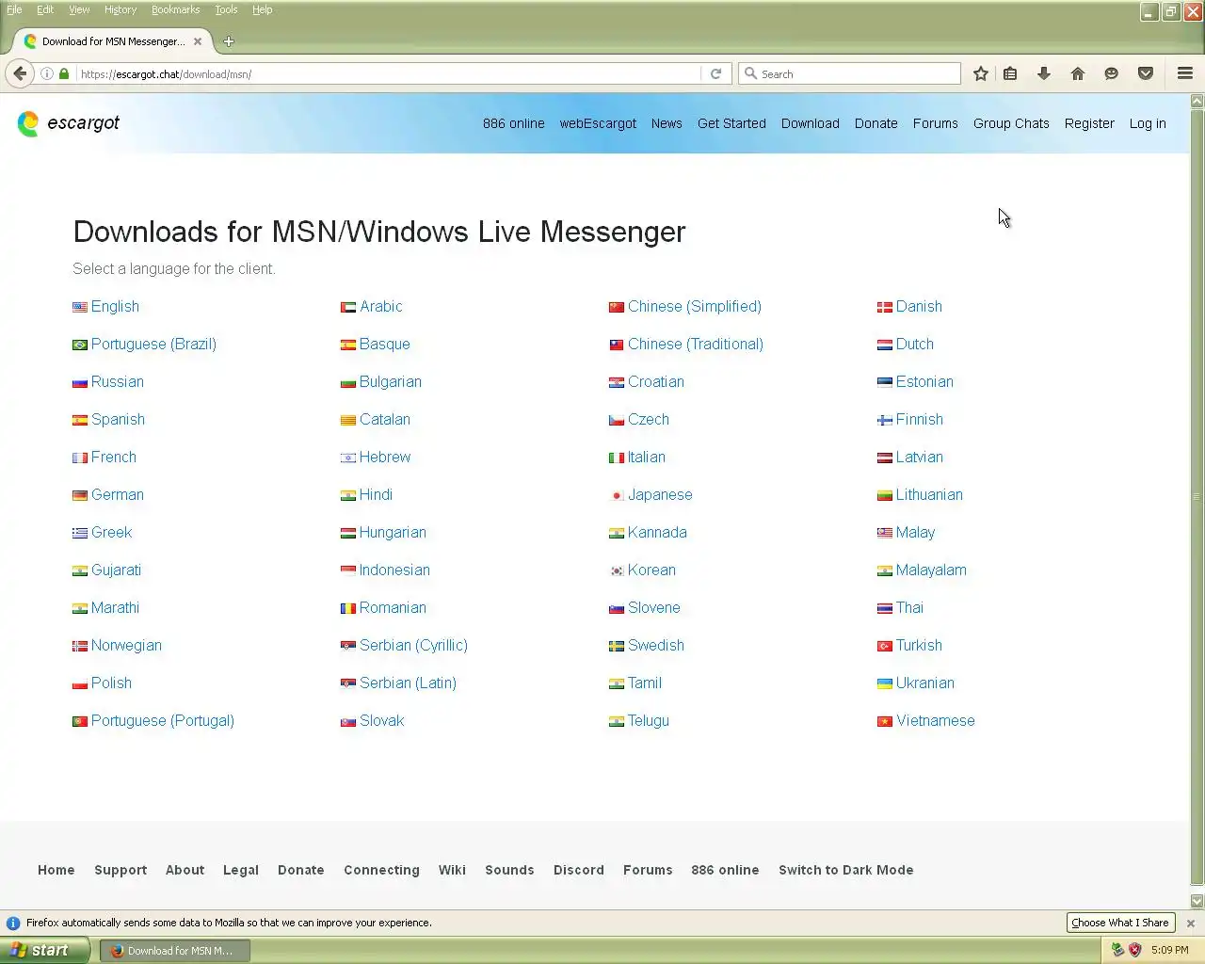
Task: Click the smiley chat icon in toolbar
Action: [1112, 73]
